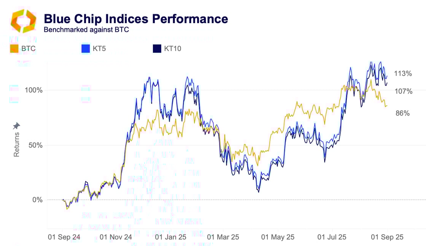This screenshot has height=246, width=426.
Task: Click the BTC gold legend swatch
Action: click(14, 49)
